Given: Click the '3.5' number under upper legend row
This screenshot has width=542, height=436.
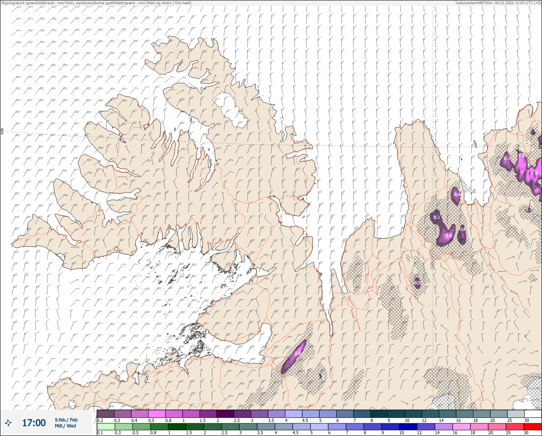Looking at the screenshot, I should [271, 420].
